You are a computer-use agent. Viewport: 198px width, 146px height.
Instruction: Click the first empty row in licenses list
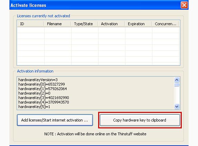click(98, 30)
